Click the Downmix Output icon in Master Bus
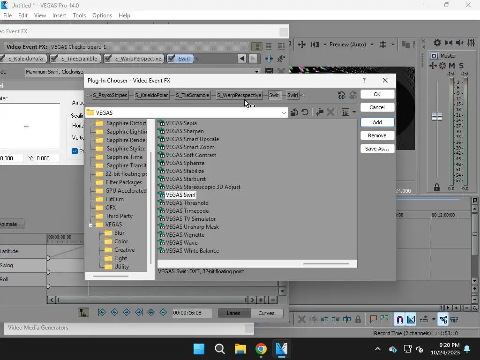480x360 pixels. pyautogui.click(x=449, y=43)
